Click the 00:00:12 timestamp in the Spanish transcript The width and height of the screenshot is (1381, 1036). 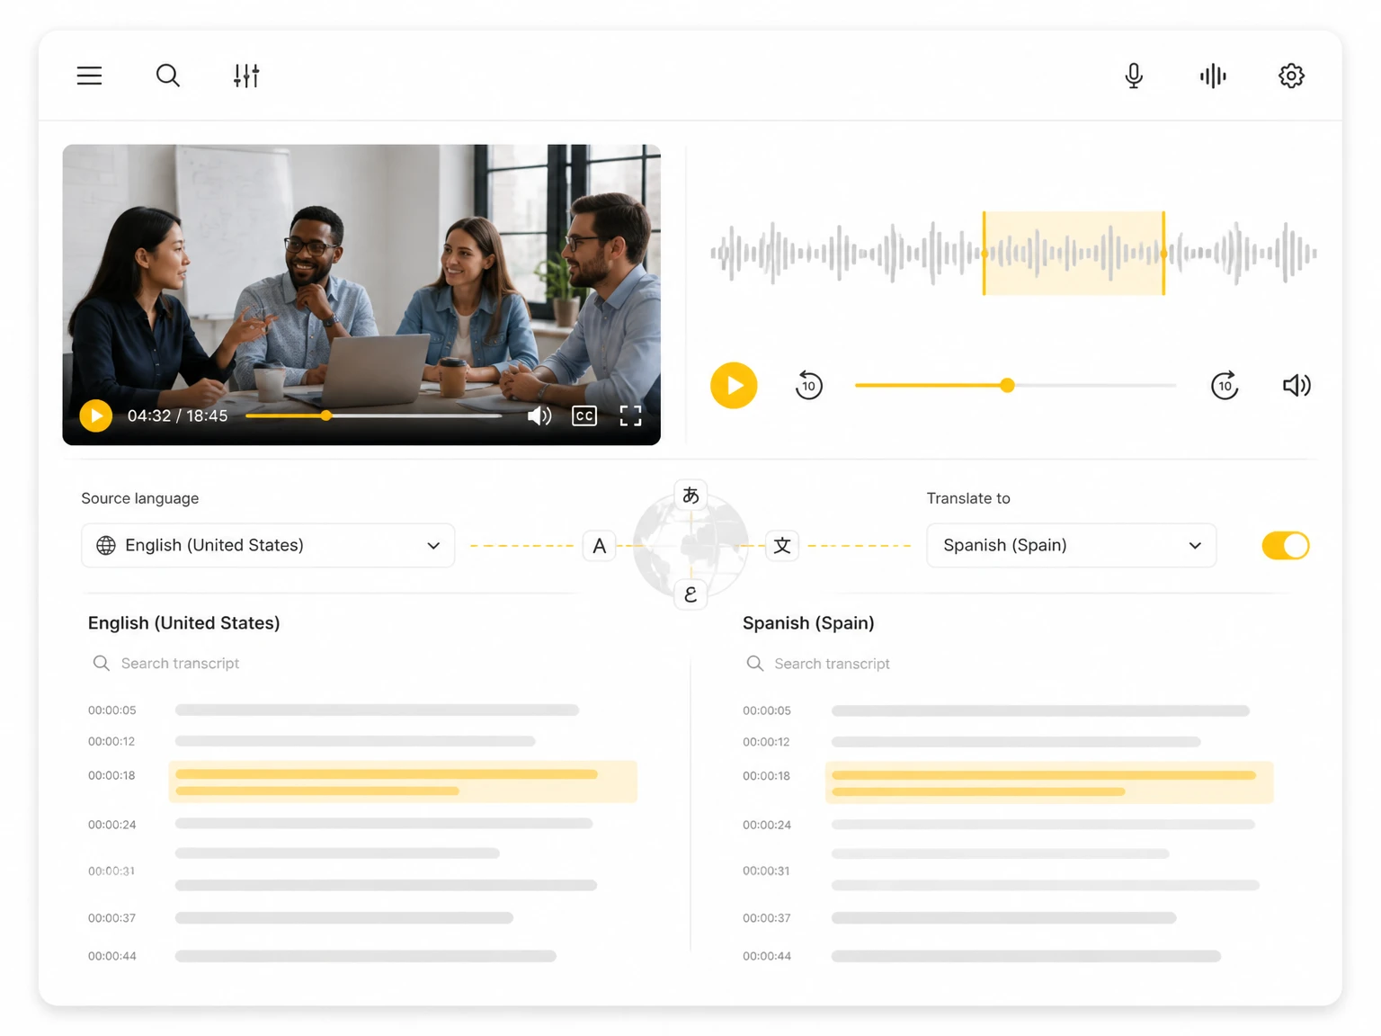(766, 742)
